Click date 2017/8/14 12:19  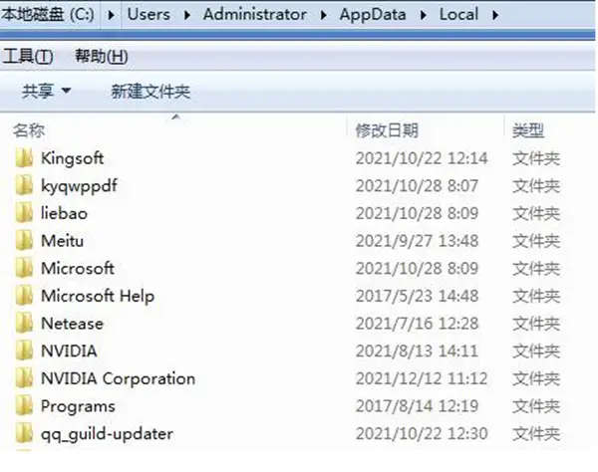pos(417,406)
